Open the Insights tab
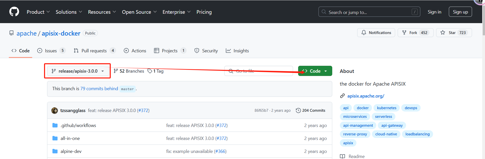 click(237, 51)
